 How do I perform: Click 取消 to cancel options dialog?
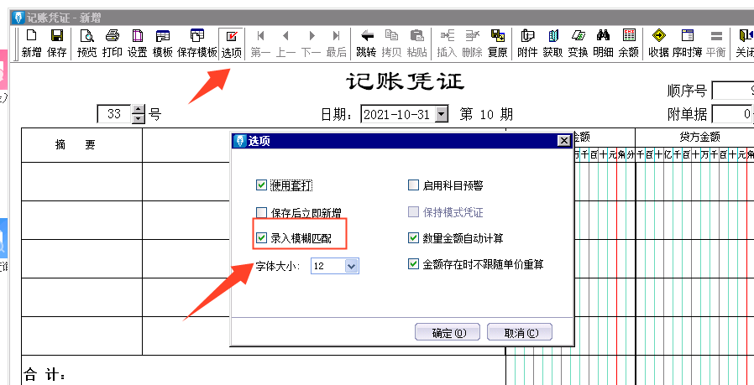point(516,332)
